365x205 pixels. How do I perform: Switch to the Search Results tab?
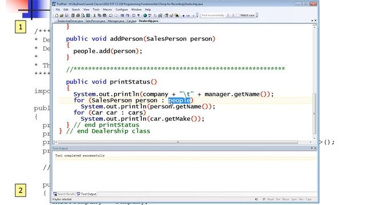[64, 194]
